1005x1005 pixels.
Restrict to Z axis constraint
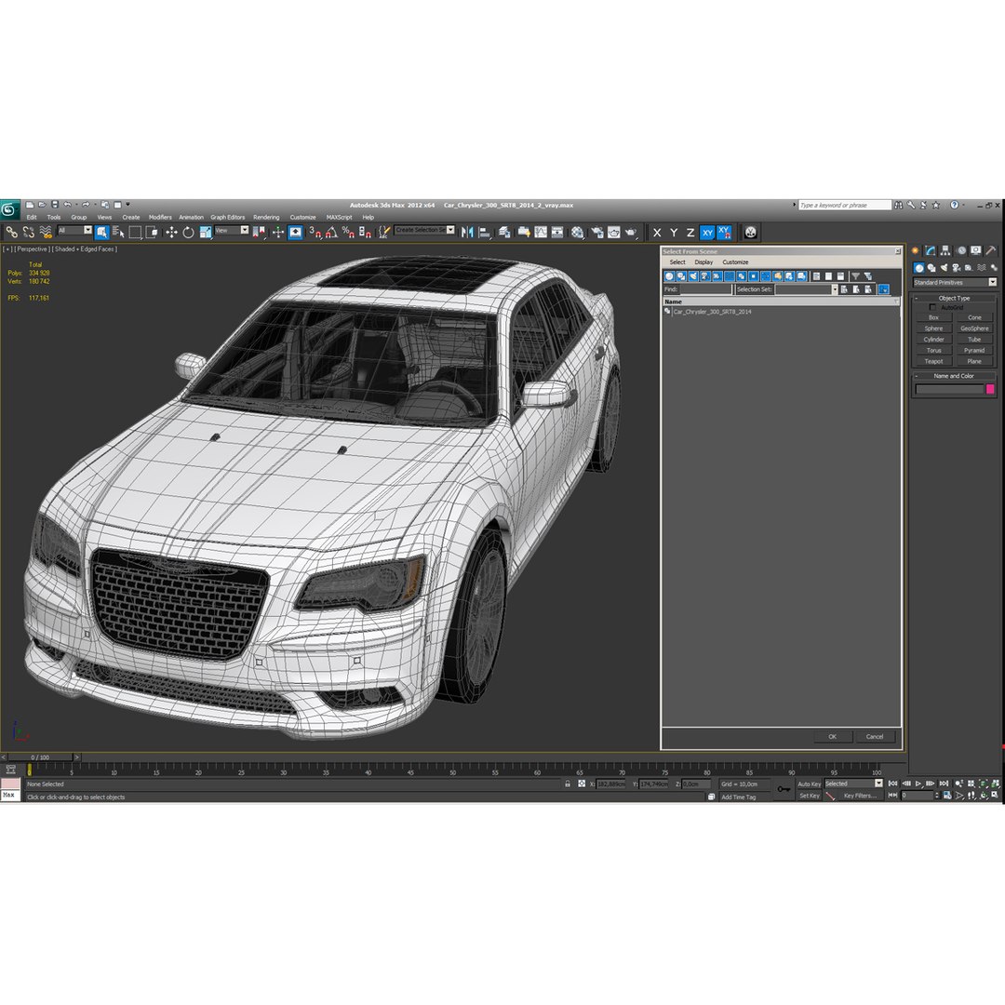690,233
